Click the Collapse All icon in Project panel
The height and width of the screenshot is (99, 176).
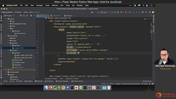(x=27, y=16)
